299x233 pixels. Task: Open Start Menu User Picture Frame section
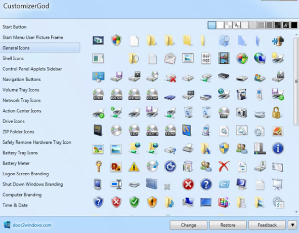(x=33, y=37)
